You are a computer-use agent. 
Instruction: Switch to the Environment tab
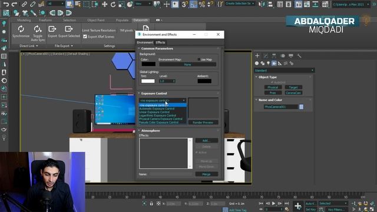145,42
